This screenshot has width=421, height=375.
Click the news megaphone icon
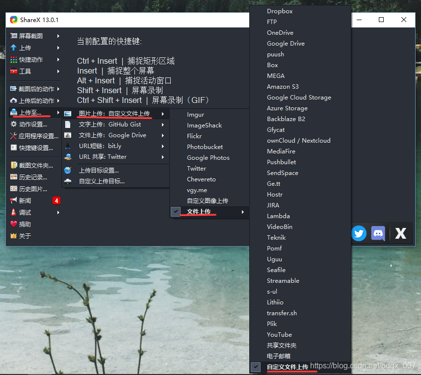[x=13, y=200]
